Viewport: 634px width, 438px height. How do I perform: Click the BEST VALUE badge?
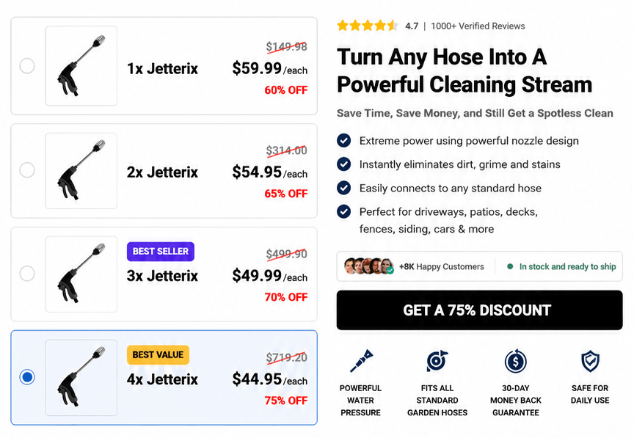(x=158, y=355)
